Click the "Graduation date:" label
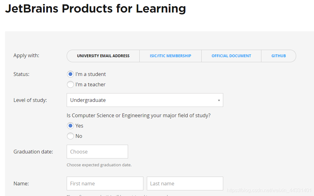 (x=33, y=152)
